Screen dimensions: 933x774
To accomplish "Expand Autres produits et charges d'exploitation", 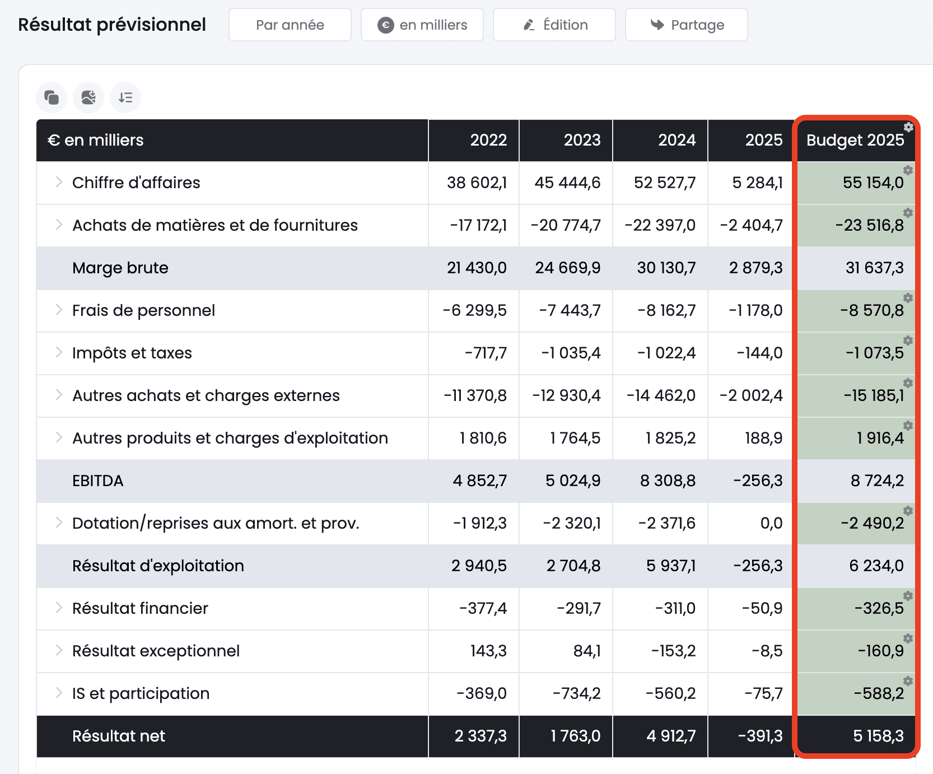I will point(59,437).
